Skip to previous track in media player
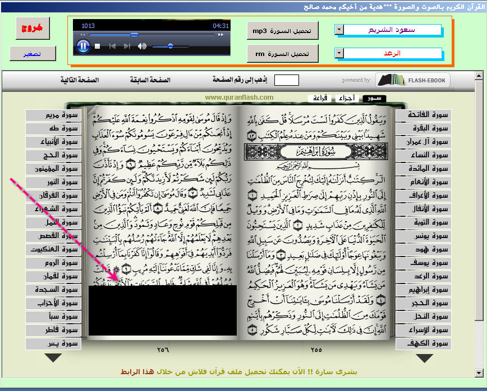This screenshot has height=391, width=487. point(112,46)
